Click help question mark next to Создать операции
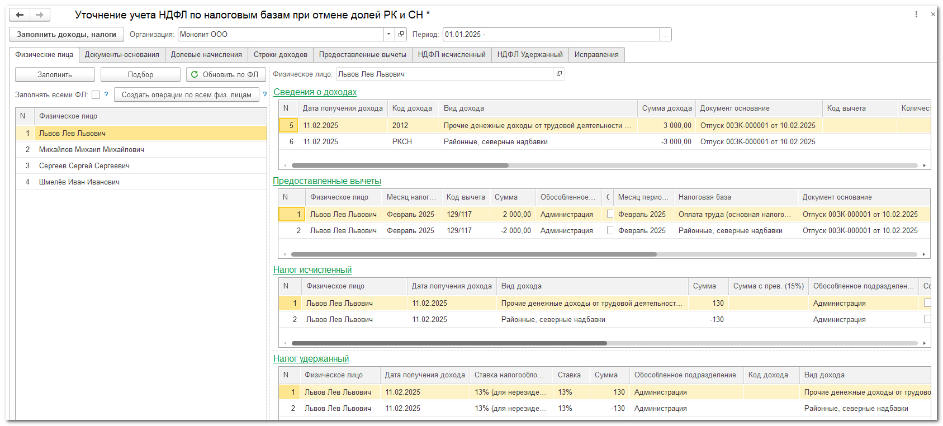 265,94
